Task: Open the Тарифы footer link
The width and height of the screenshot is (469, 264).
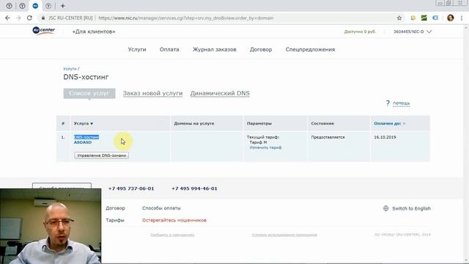Action: point(115,220)
